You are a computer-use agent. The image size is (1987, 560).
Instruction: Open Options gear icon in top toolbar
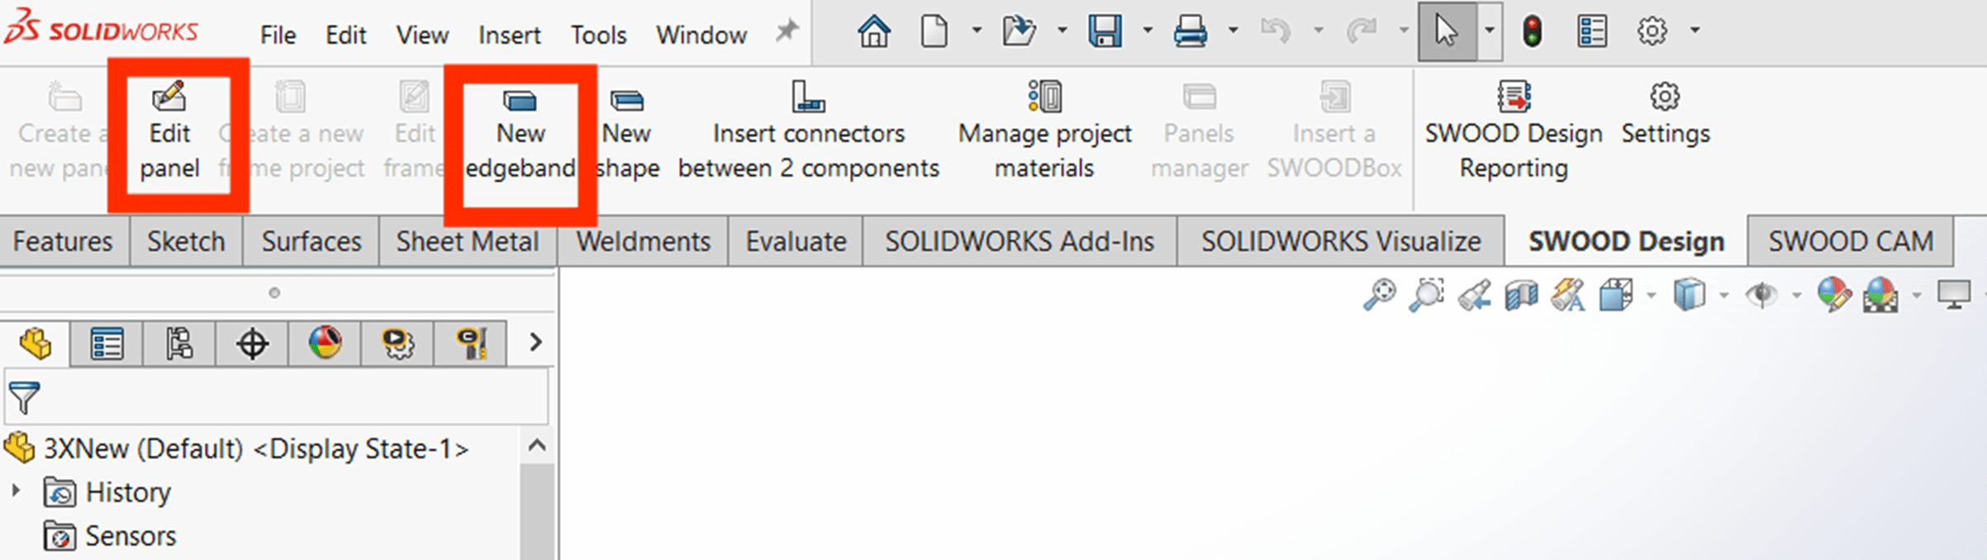tap(1652, 31)
